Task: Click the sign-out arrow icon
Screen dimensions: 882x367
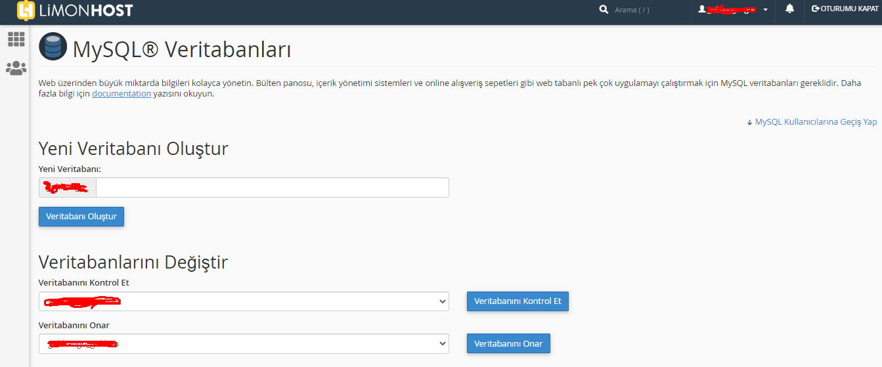Action: pyautogui.click(x=816, y=9)
